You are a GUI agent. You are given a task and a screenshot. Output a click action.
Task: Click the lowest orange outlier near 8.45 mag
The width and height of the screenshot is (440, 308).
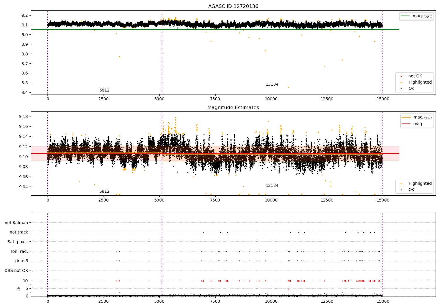coord(288,87)
